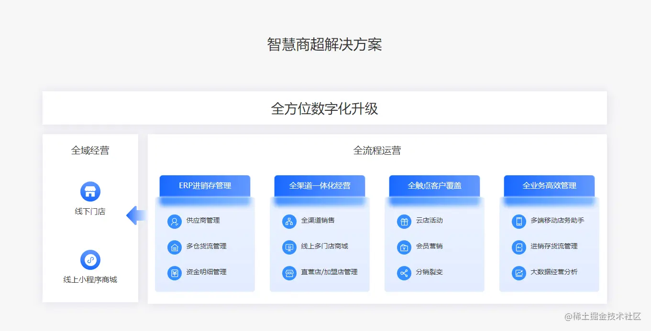Click the 云店活动 gift icon
Viewport: 651px width, 331px height.
(404, 222)
